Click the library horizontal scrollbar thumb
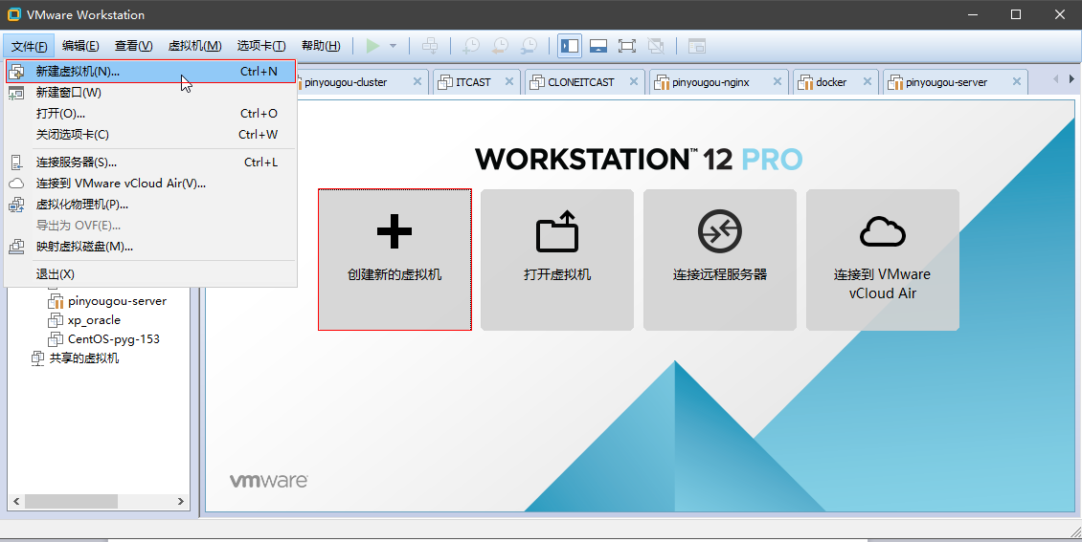 (71, 501)
